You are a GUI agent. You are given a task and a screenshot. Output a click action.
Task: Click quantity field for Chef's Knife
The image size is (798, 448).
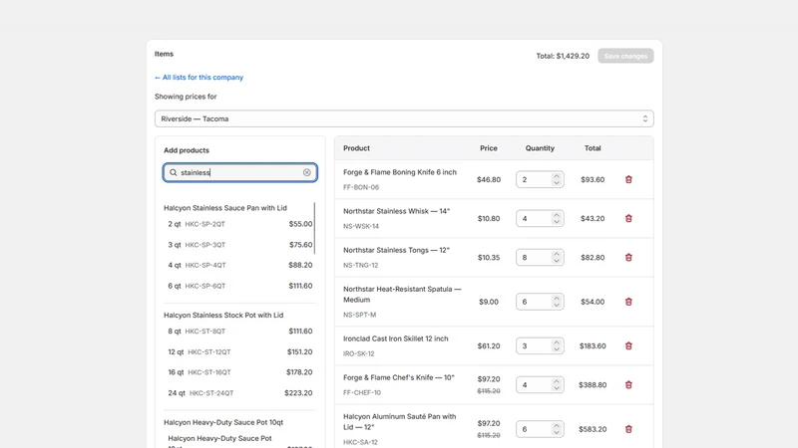tap(540, 385)
